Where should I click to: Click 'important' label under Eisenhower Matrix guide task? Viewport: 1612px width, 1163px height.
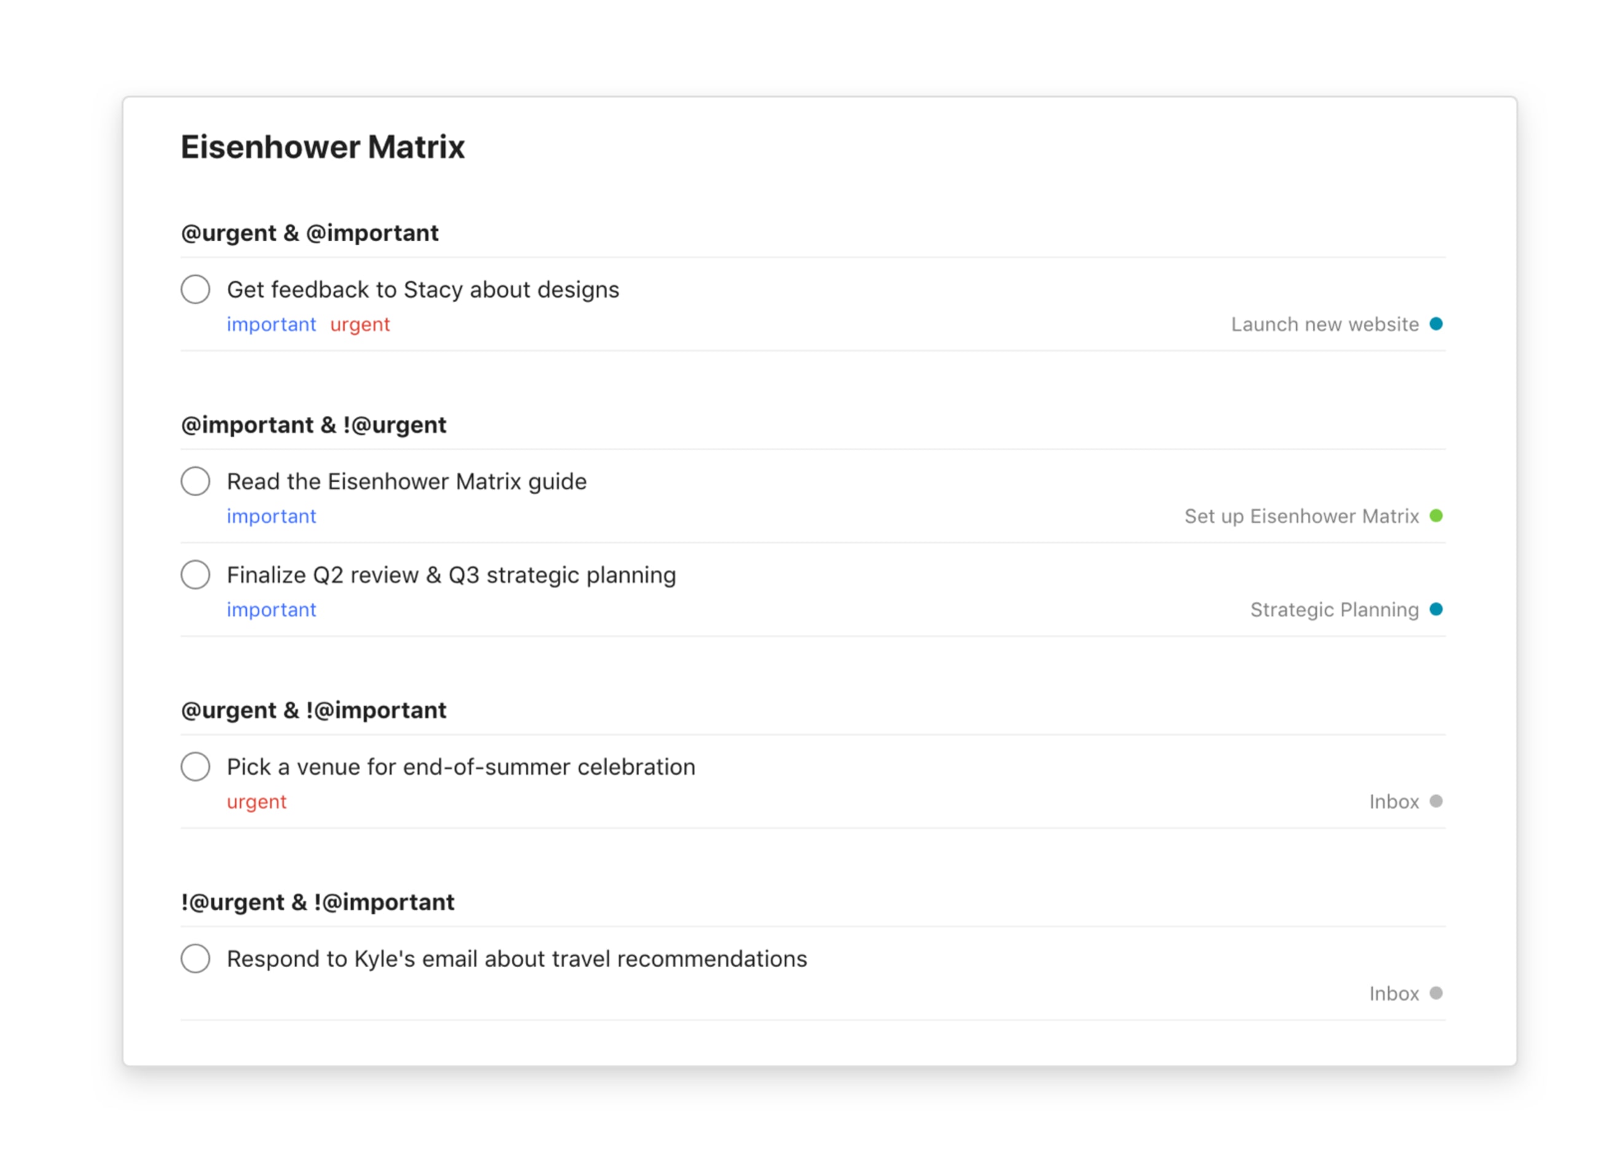click(x=271, y=516)
